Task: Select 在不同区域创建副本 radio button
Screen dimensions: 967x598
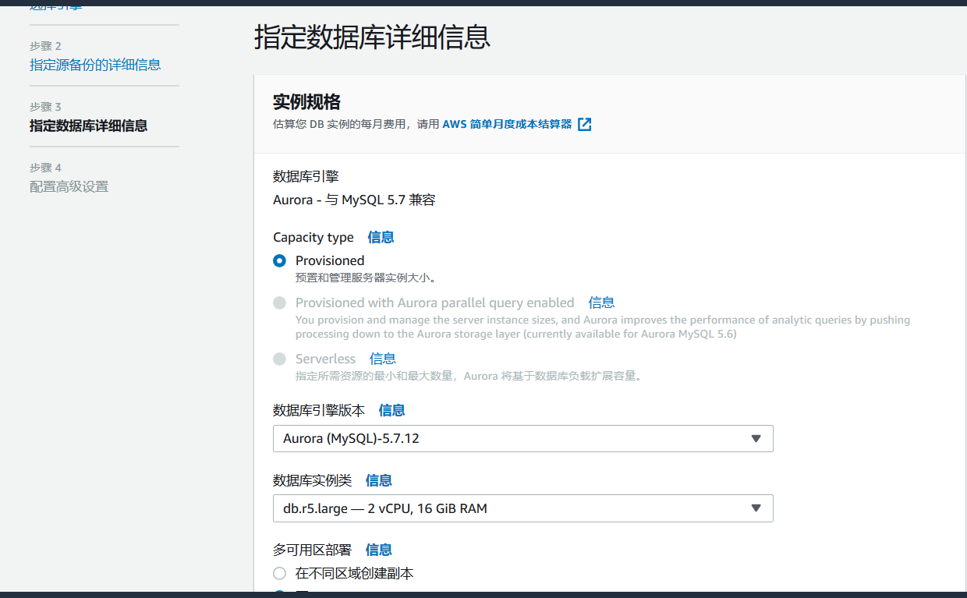Action: 279,573
